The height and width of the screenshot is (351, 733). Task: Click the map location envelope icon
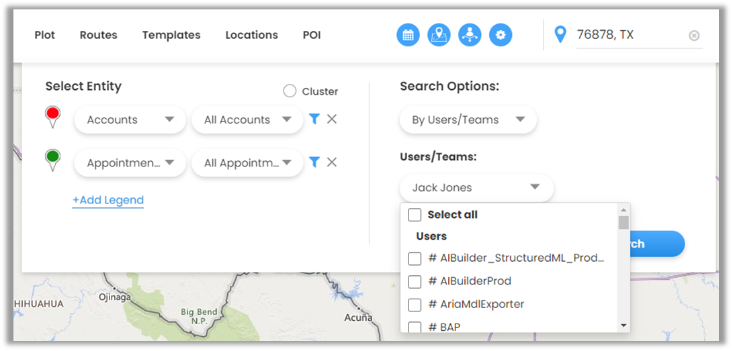[439, 35]
